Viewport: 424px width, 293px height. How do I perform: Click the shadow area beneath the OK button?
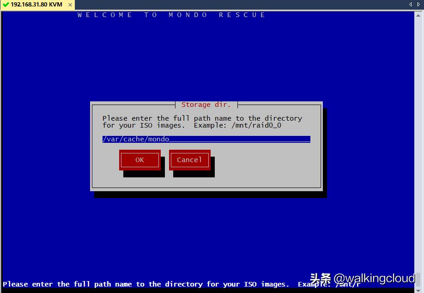click(142, 173)
